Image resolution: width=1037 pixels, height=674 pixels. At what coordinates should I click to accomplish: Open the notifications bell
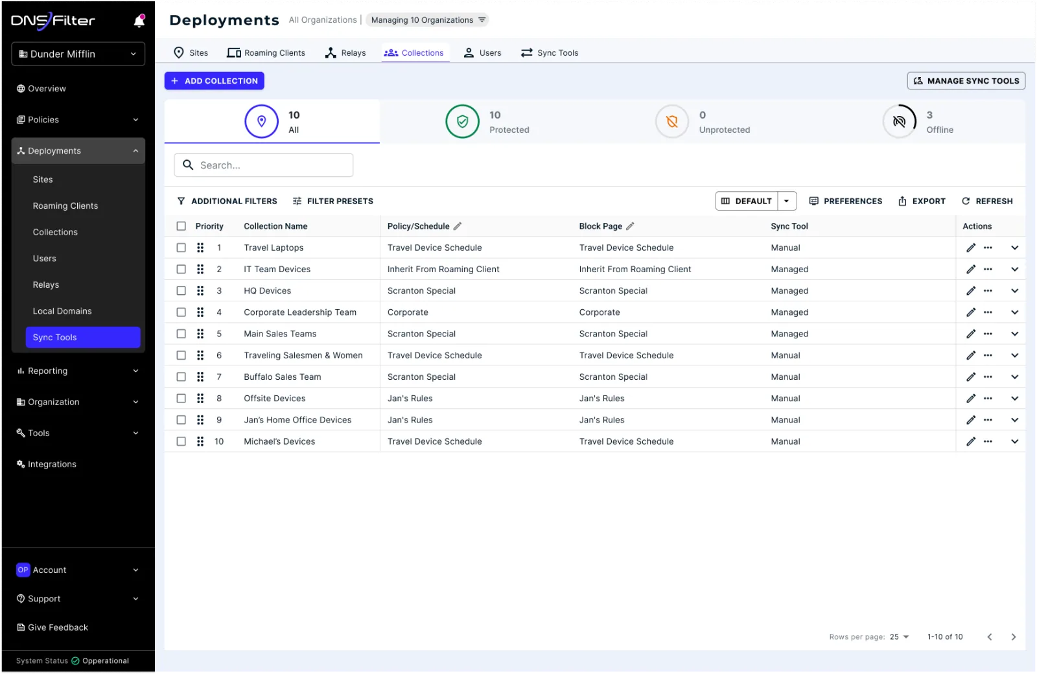tap(139, 21)
